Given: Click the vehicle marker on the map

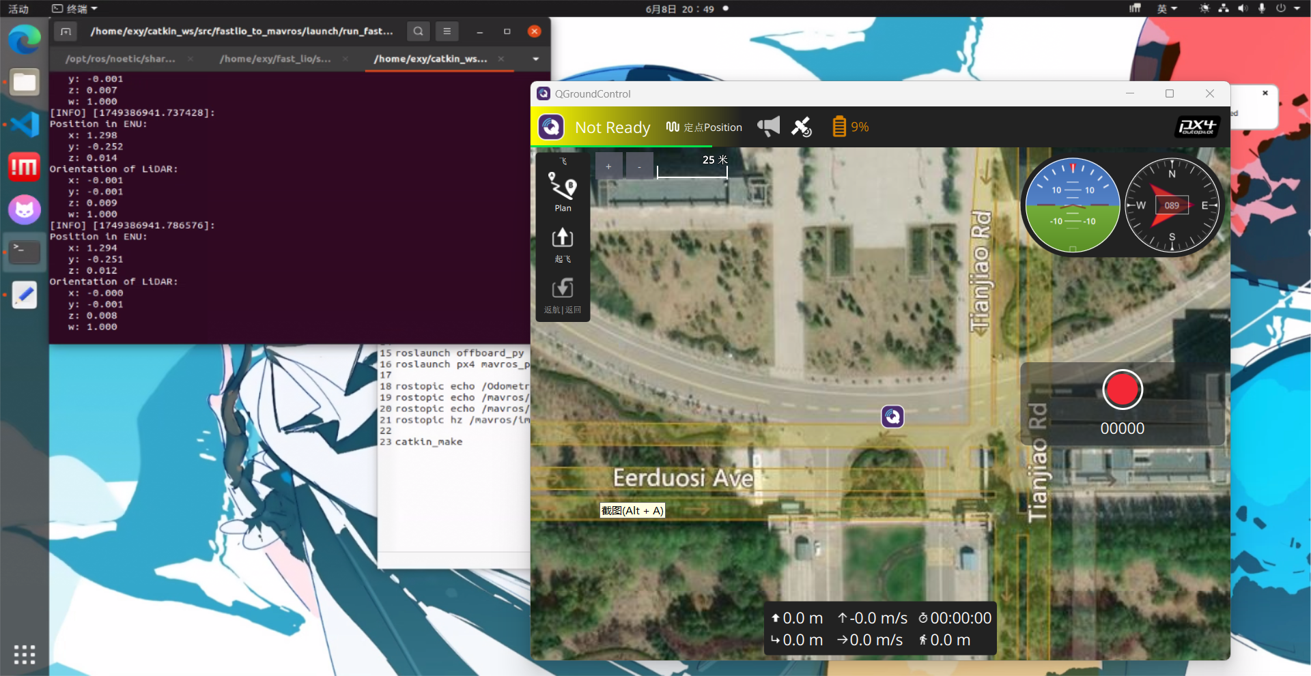Looking at the screenshot, I should click(x=892, y=416).
